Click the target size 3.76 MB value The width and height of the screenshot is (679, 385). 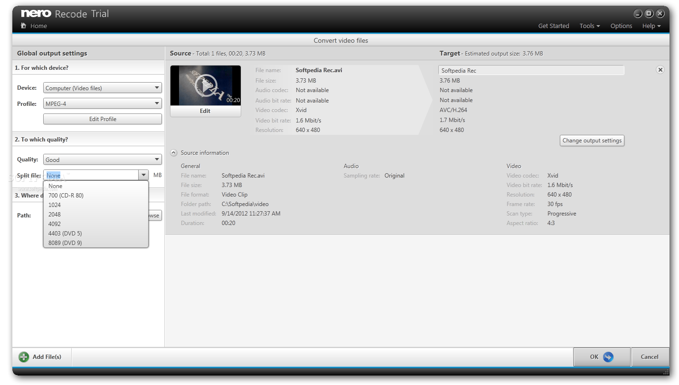[x=450, y=81]
